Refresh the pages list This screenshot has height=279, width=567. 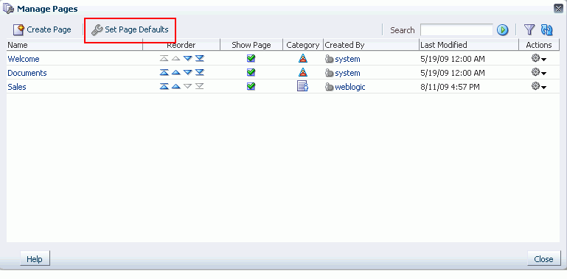pos(547,29)
